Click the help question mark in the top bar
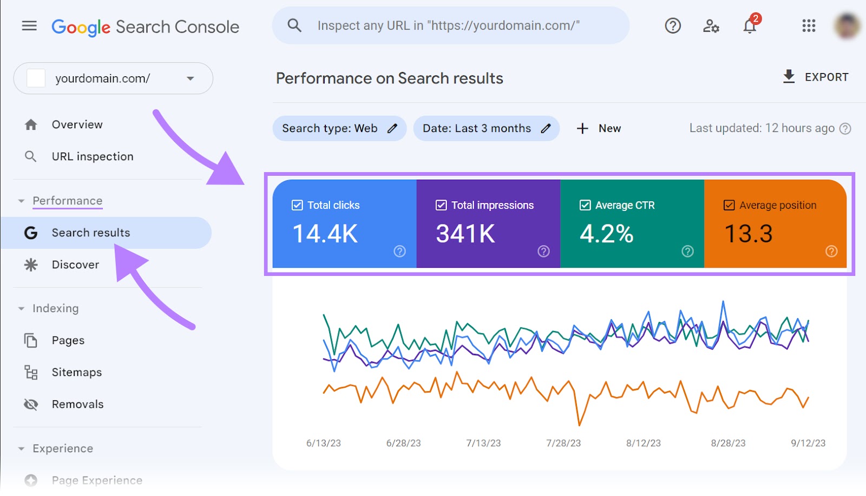Image resolution: width=866 pixels, height=496 pixels. click(x=672, y=25)
